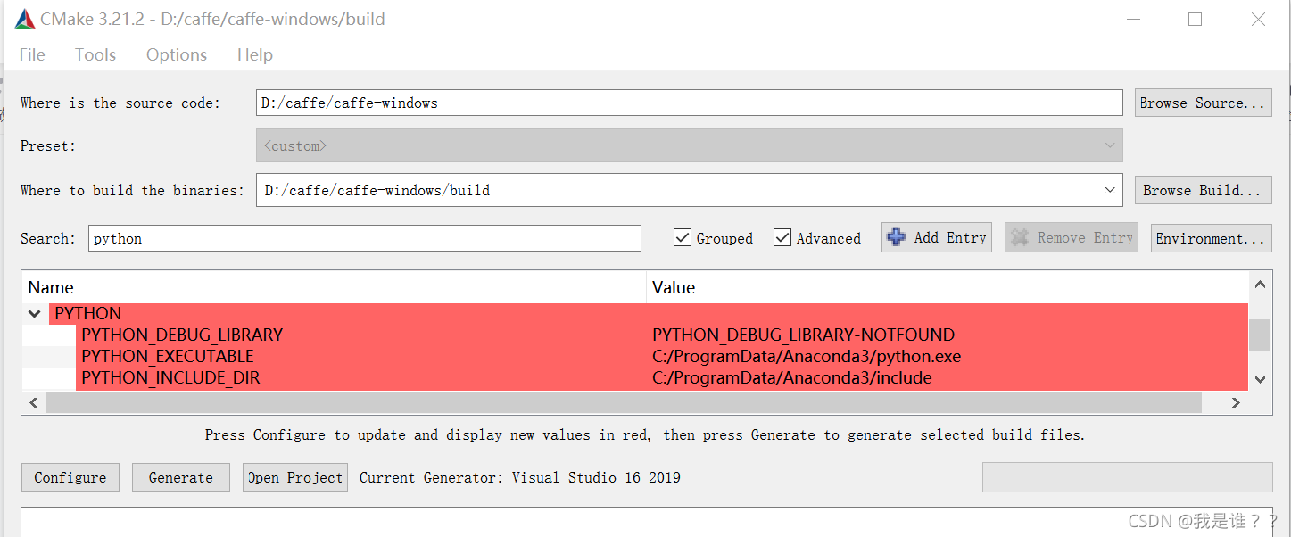
Task: Click the horizontal scrollbar left arrow
Action: (x=34, y=402)
